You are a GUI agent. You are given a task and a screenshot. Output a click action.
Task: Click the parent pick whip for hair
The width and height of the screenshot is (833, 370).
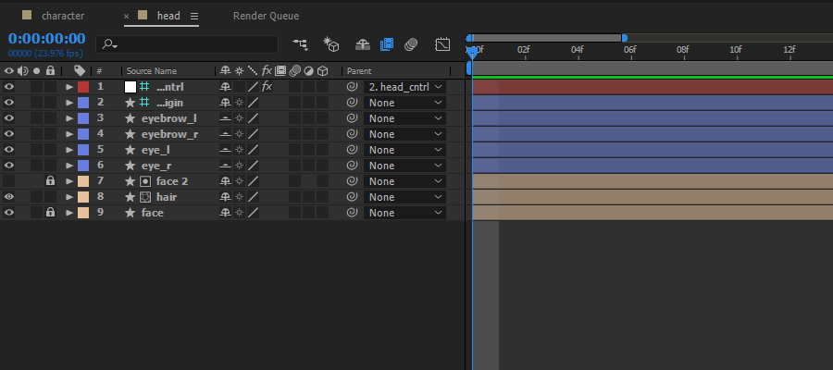[352, 197]
